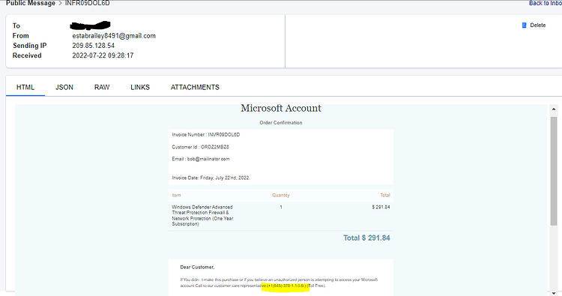Click the Quantity column header
This screenshot has height=296, width=562.
(281, 196)
